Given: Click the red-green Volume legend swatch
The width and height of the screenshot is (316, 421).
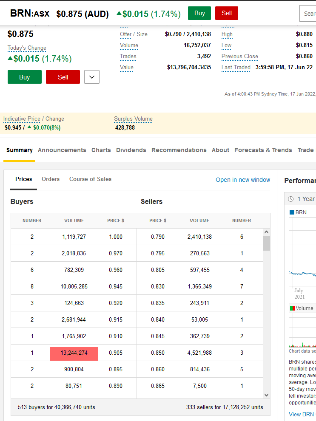Looking at the screenshot, I should click(292, 308).
